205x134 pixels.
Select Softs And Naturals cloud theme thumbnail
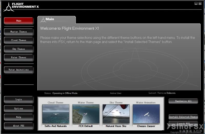(56, 114)
